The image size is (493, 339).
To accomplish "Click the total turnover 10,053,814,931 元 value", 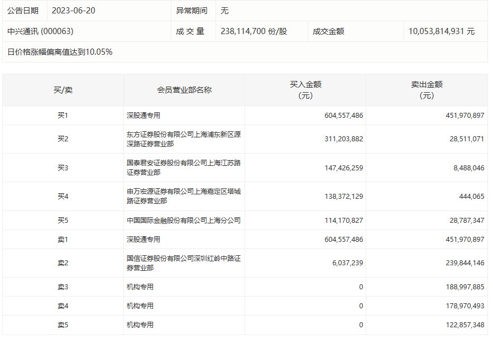I will [442, 31].
